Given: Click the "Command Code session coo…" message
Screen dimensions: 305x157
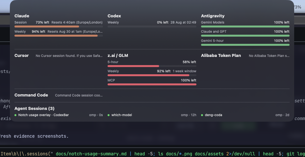Looking at the screenshot, I should [x=79, y=95].
